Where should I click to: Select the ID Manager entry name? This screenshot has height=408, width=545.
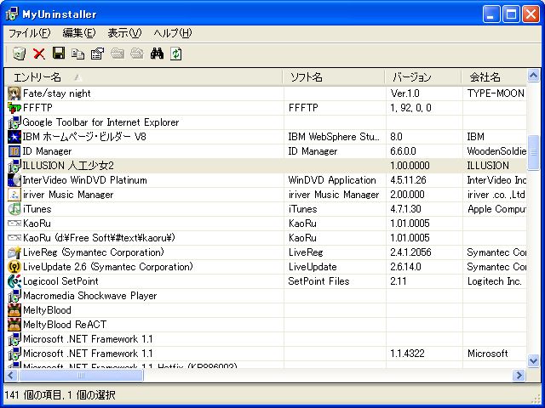48,151
